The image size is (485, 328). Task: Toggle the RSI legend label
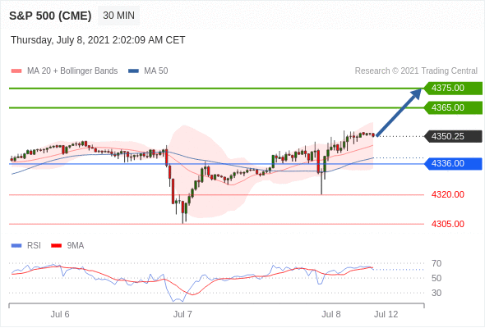[34, 246]
